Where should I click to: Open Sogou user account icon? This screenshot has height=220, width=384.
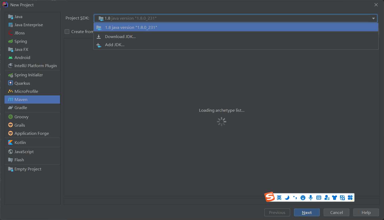coord(327,198)
